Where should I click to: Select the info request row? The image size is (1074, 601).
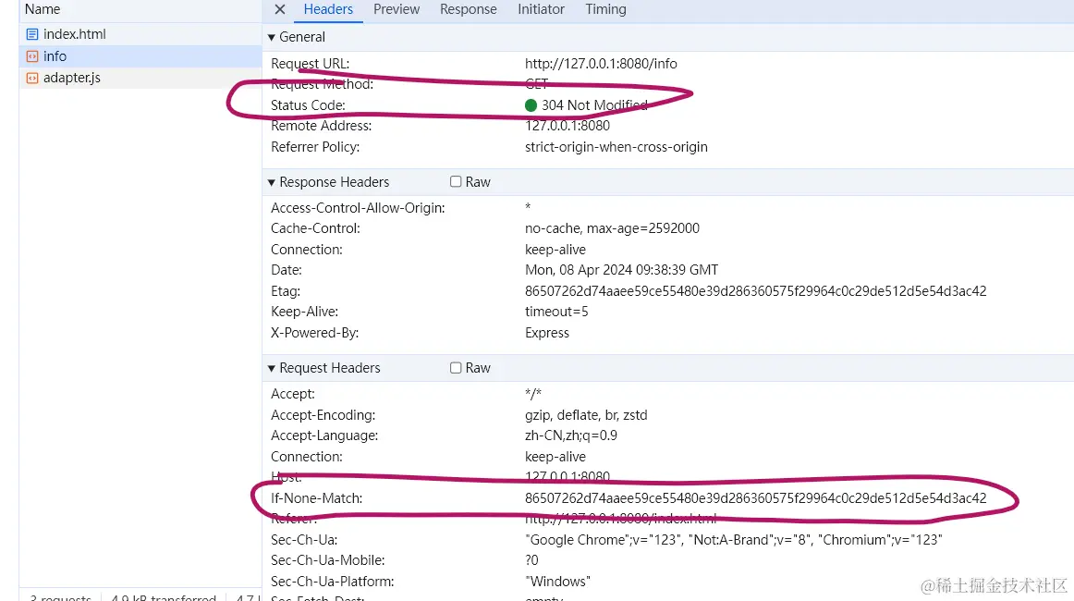click(x=140, y=56)
